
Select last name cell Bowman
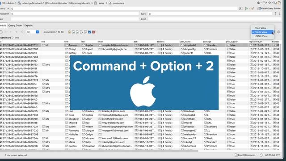[x=90, y=146]
